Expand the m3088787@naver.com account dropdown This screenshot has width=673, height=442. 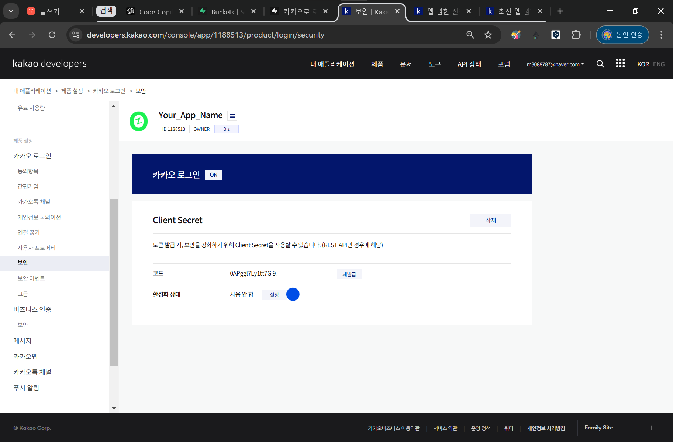(555, 64)
